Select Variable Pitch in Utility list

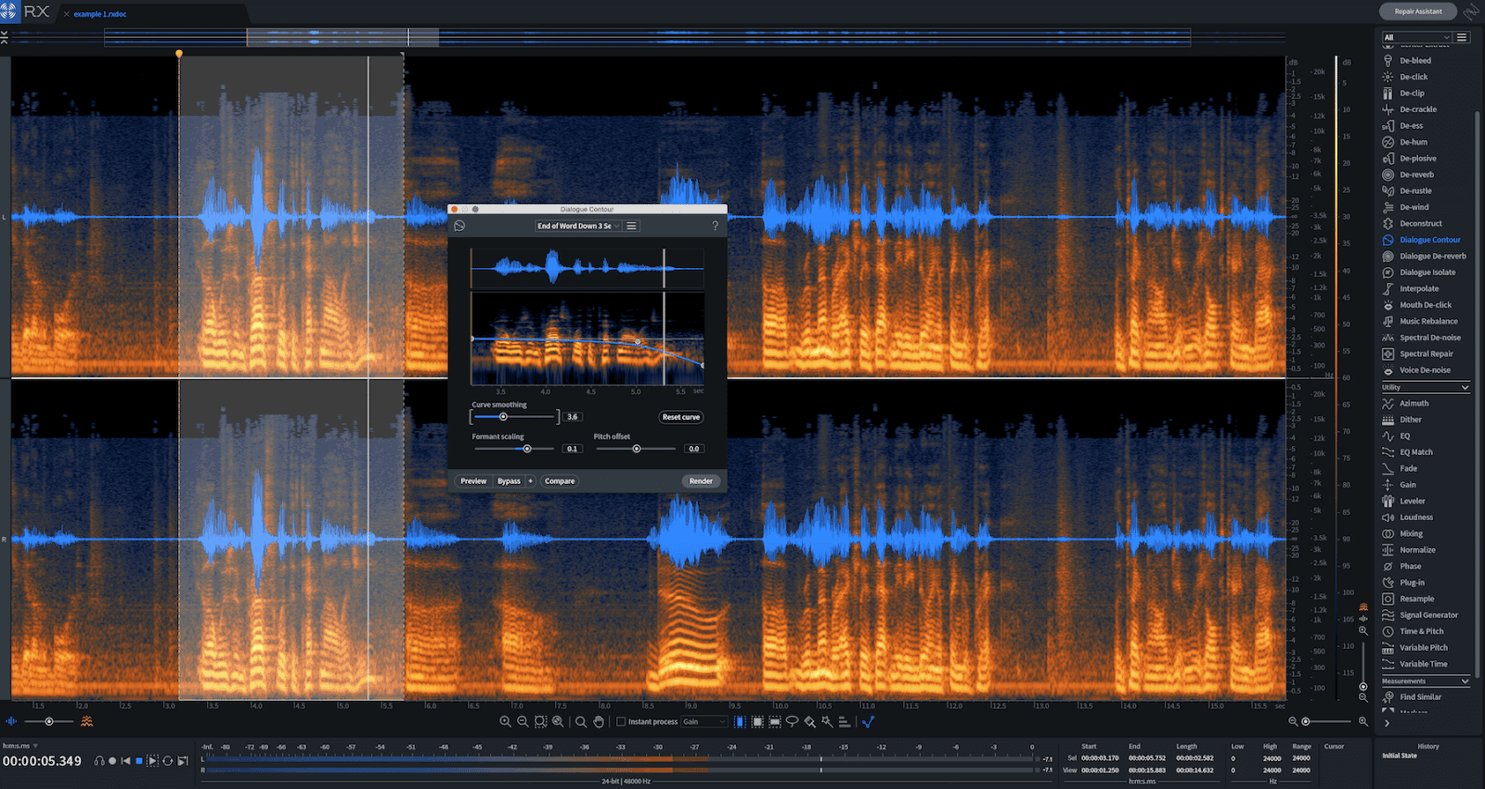click(1424, 648)
